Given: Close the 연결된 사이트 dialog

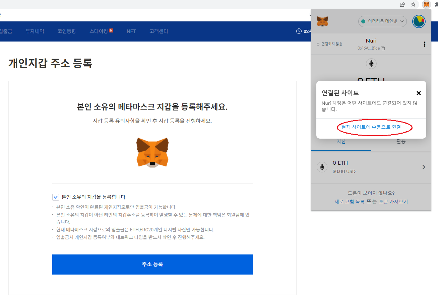Looking at the screenshot, I should (x=419, y=93).
